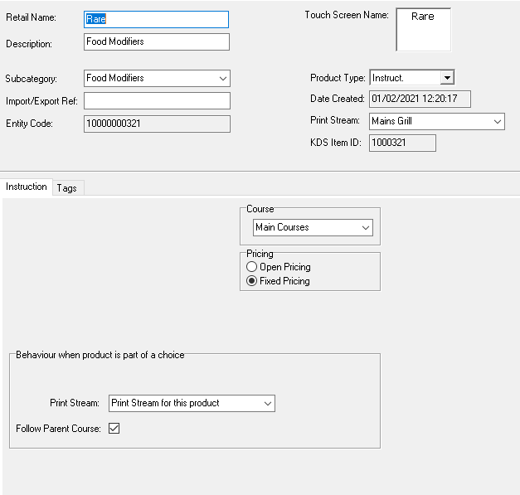Switch to the Instruction tab
Viewport: 520px width, 495px height.
27,187
